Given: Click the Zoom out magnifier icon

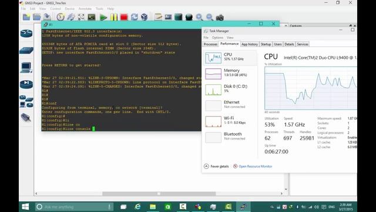Looking at the screenshot, I should [210, 17].
